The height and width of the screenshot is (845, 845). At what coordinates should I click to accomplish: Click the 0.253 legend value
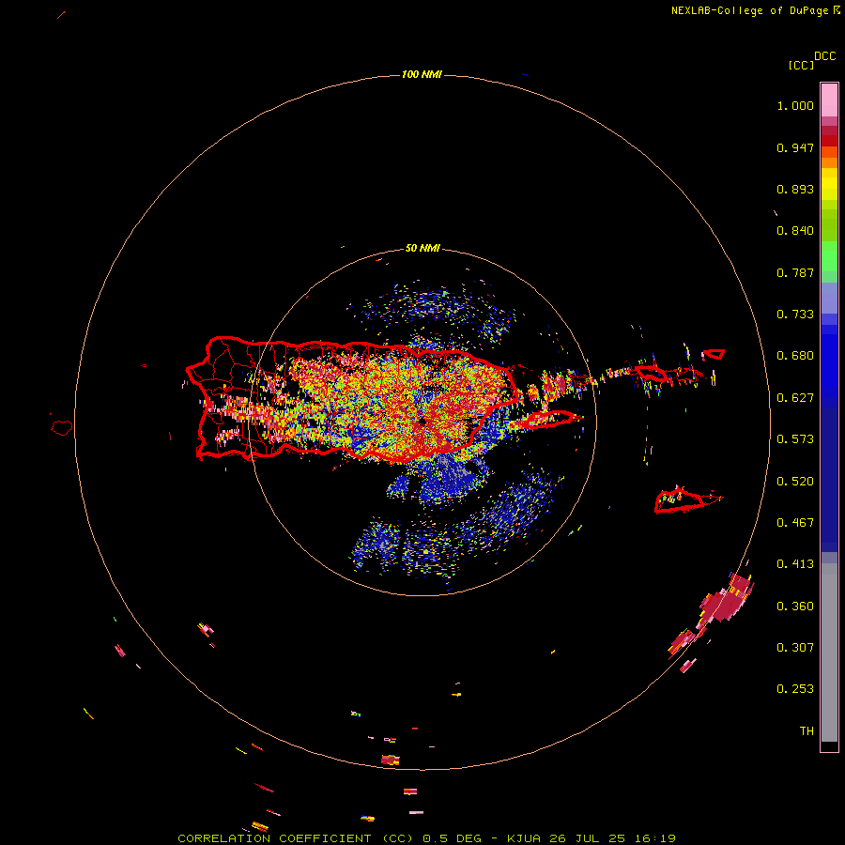tap(795, 689)
